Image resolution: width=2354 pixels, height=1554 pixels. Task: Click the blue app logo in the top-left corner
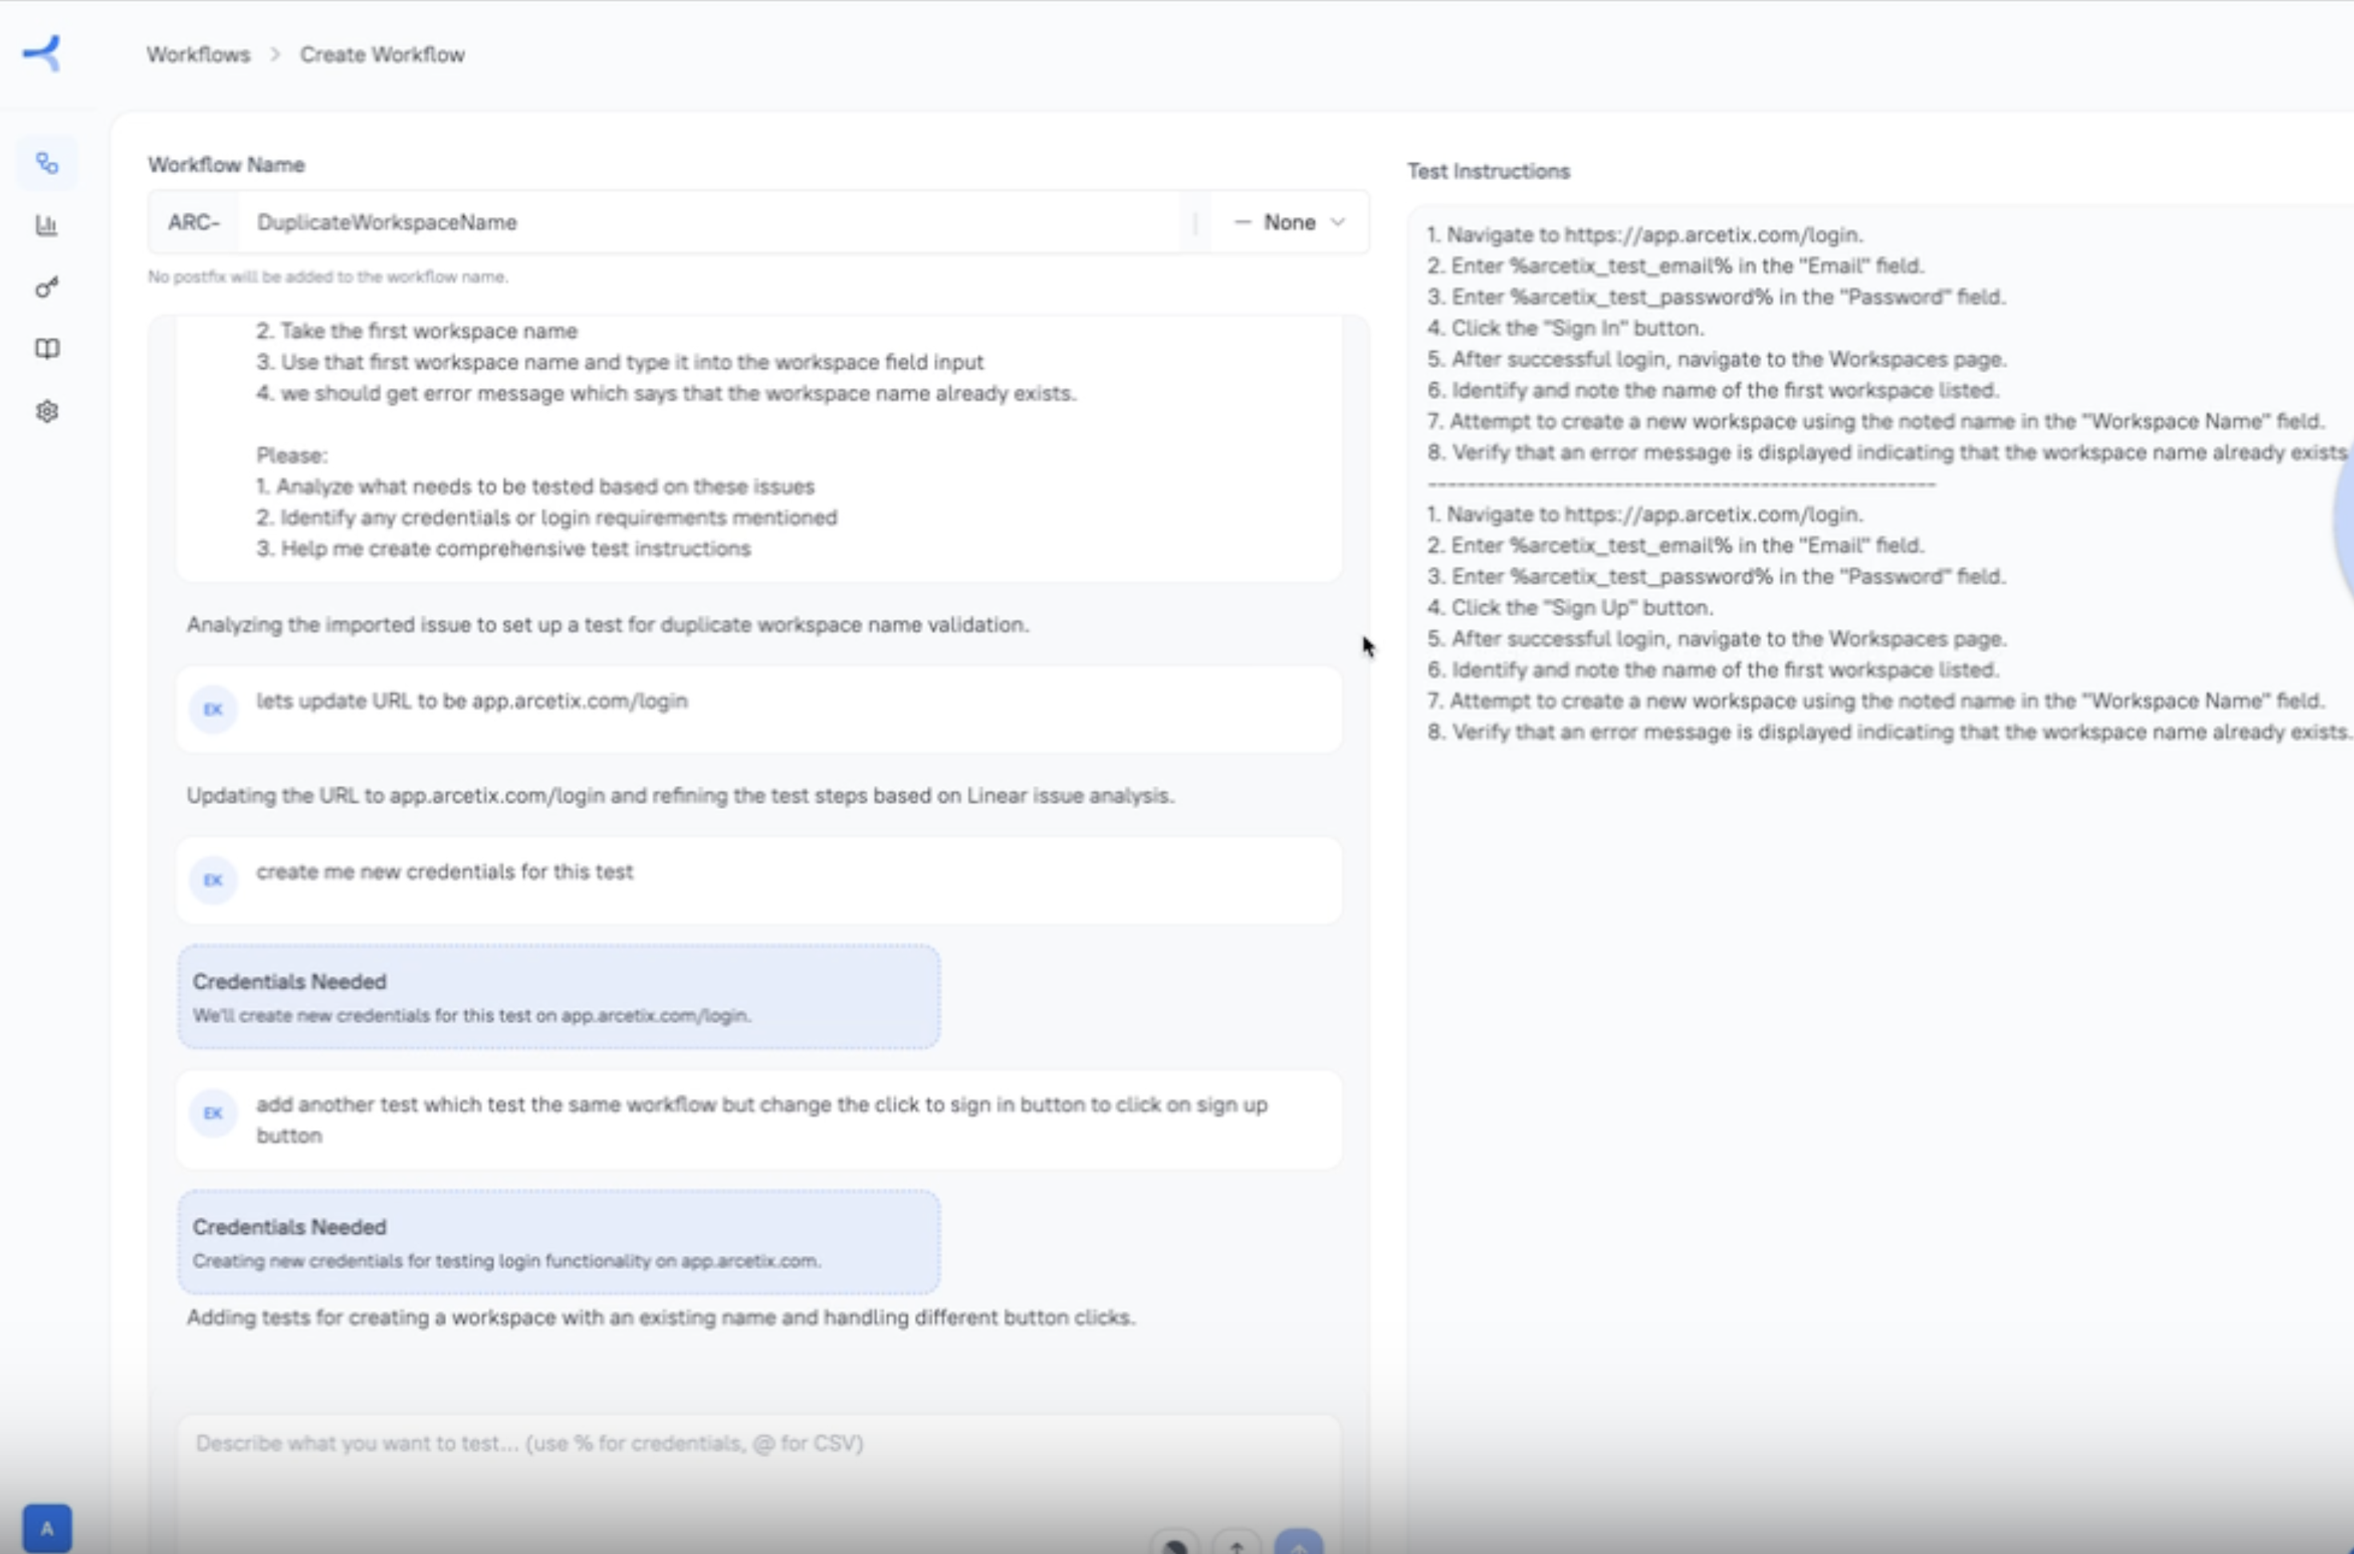pos(42,53)
